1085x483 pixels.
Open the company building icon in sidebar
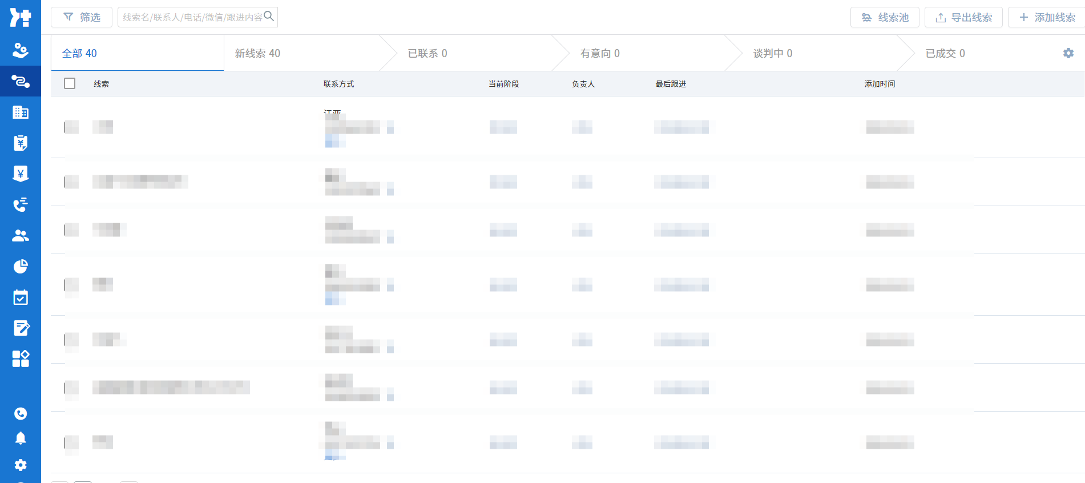pos(21,112)
